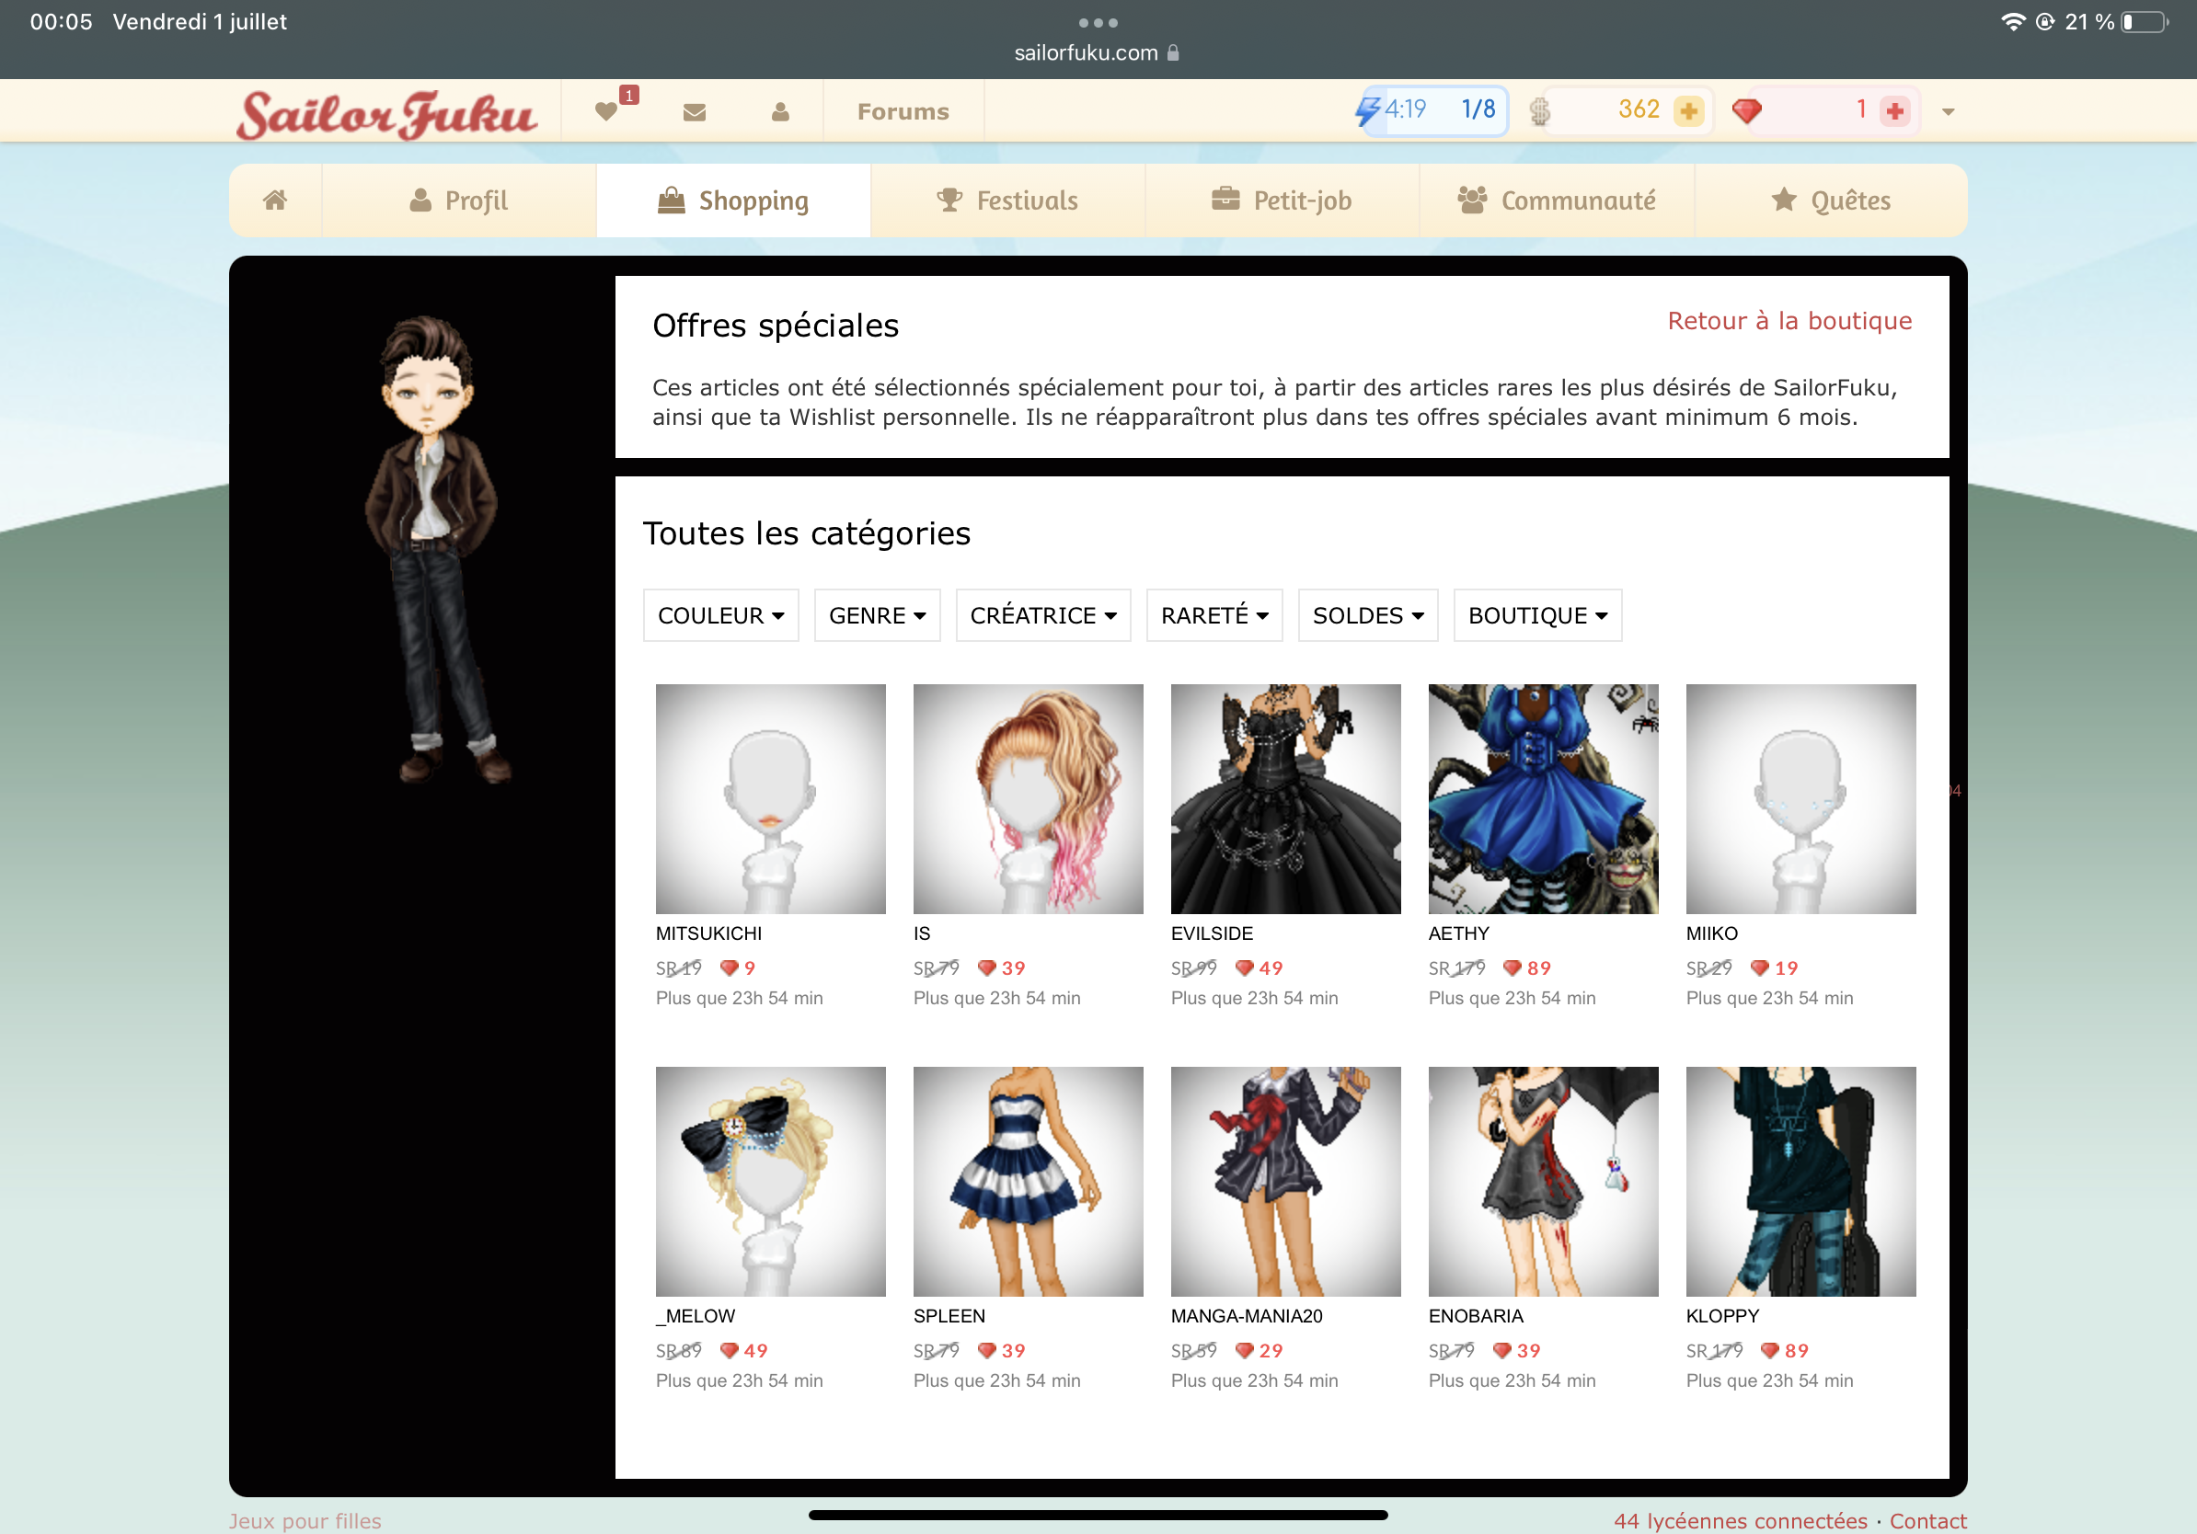
Task: Open the COULEUR filter dropdown
Action: 720,615
